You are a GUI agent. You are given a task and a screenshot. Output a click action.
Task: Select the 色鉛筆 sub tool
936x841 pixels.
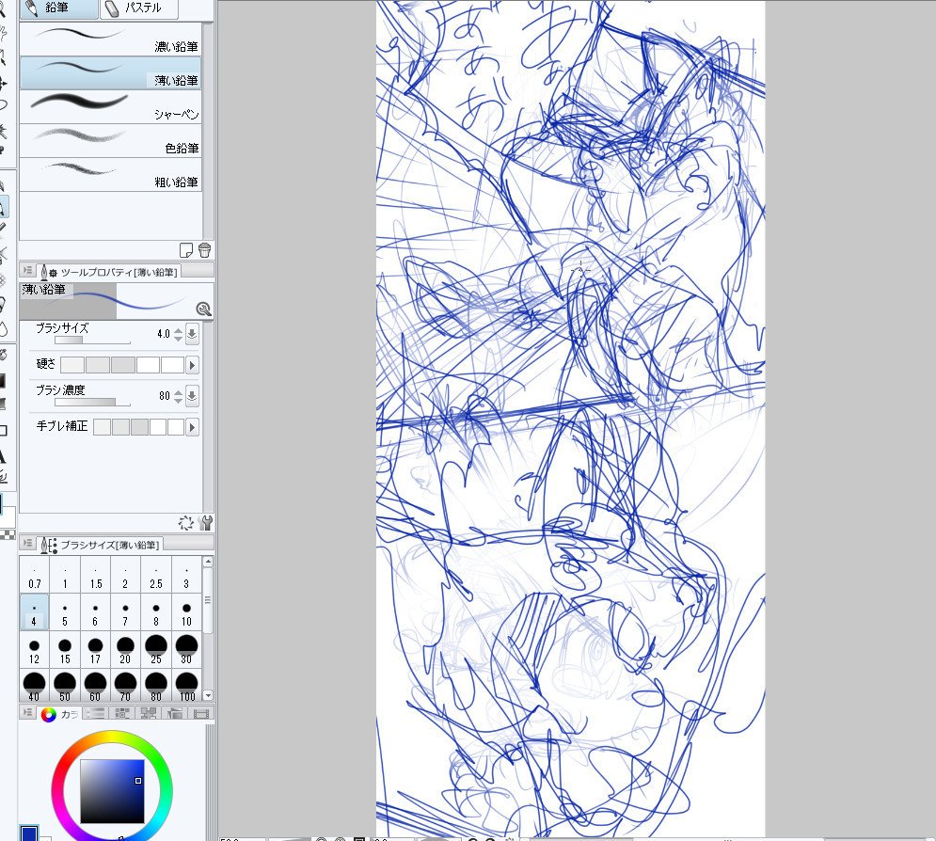point(110,141)
